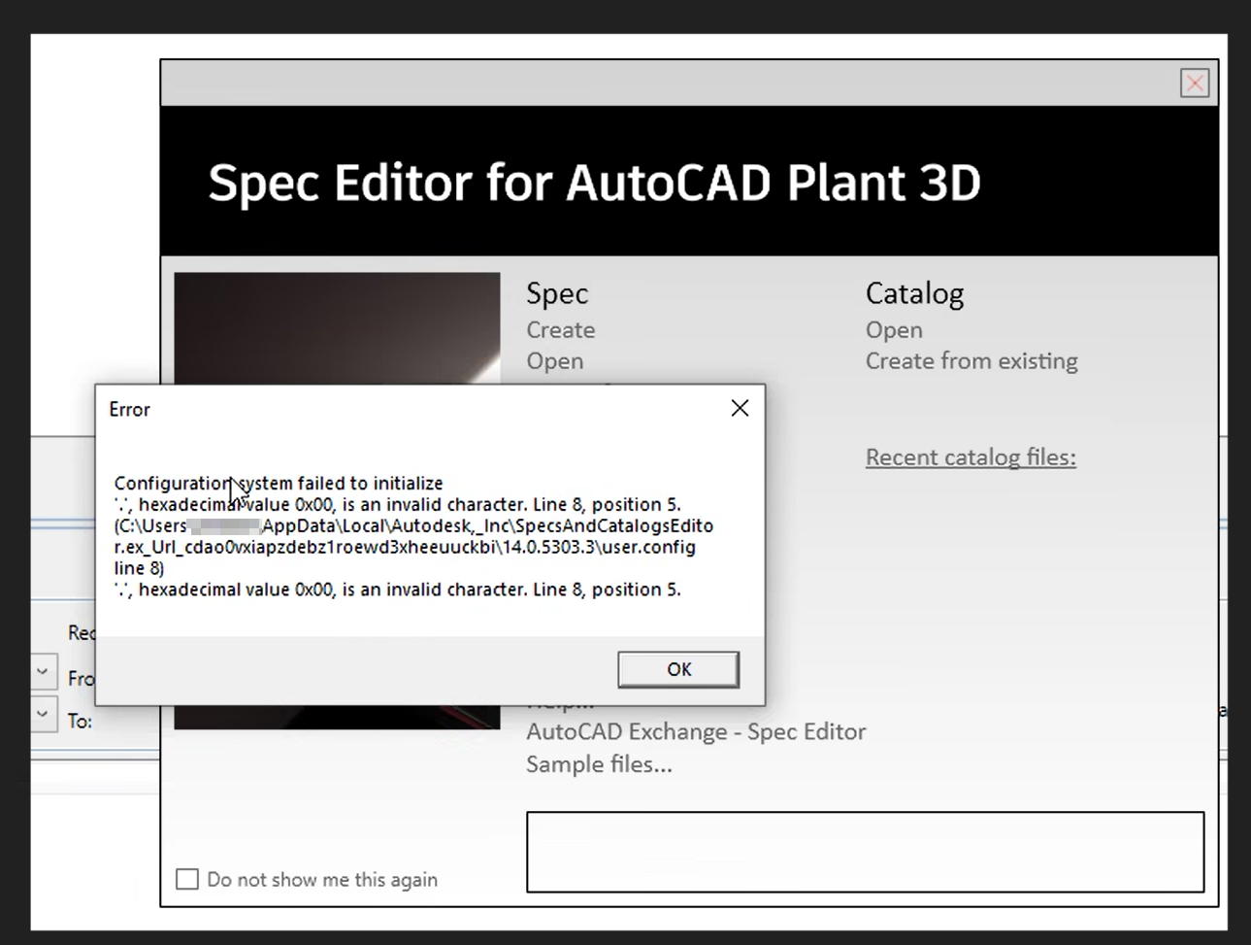Screen dimensions: 1251x945
Task: Click the Recent catalog files link
Action: pos(971,457)
